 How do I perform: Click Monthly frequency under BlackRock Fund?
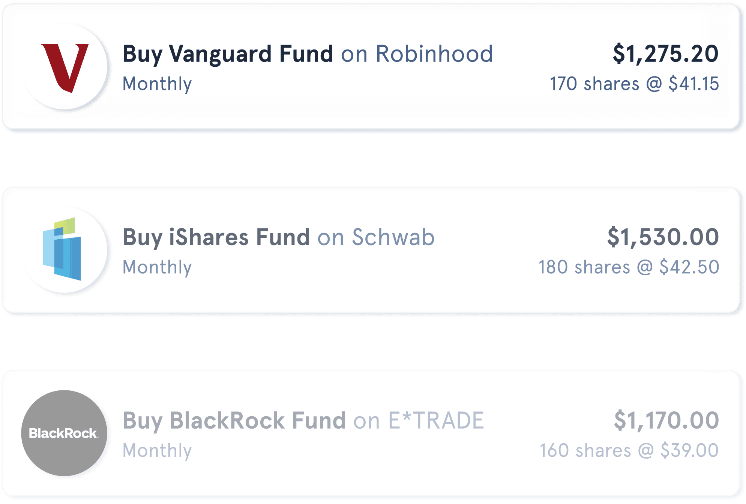click(157, 450)
